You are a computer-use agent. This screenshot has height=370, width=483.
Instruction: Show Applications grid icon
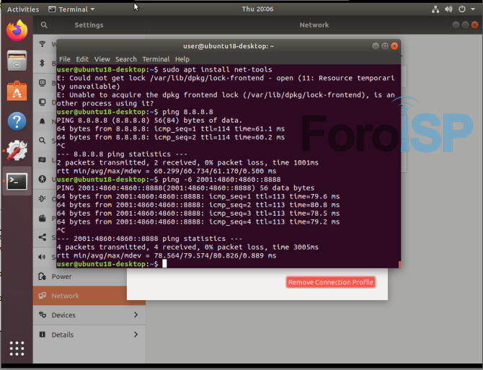click(x=17, y=350)
